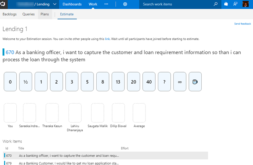Select work item row 679
253x165 pixels.
click(x=105, y=163)
